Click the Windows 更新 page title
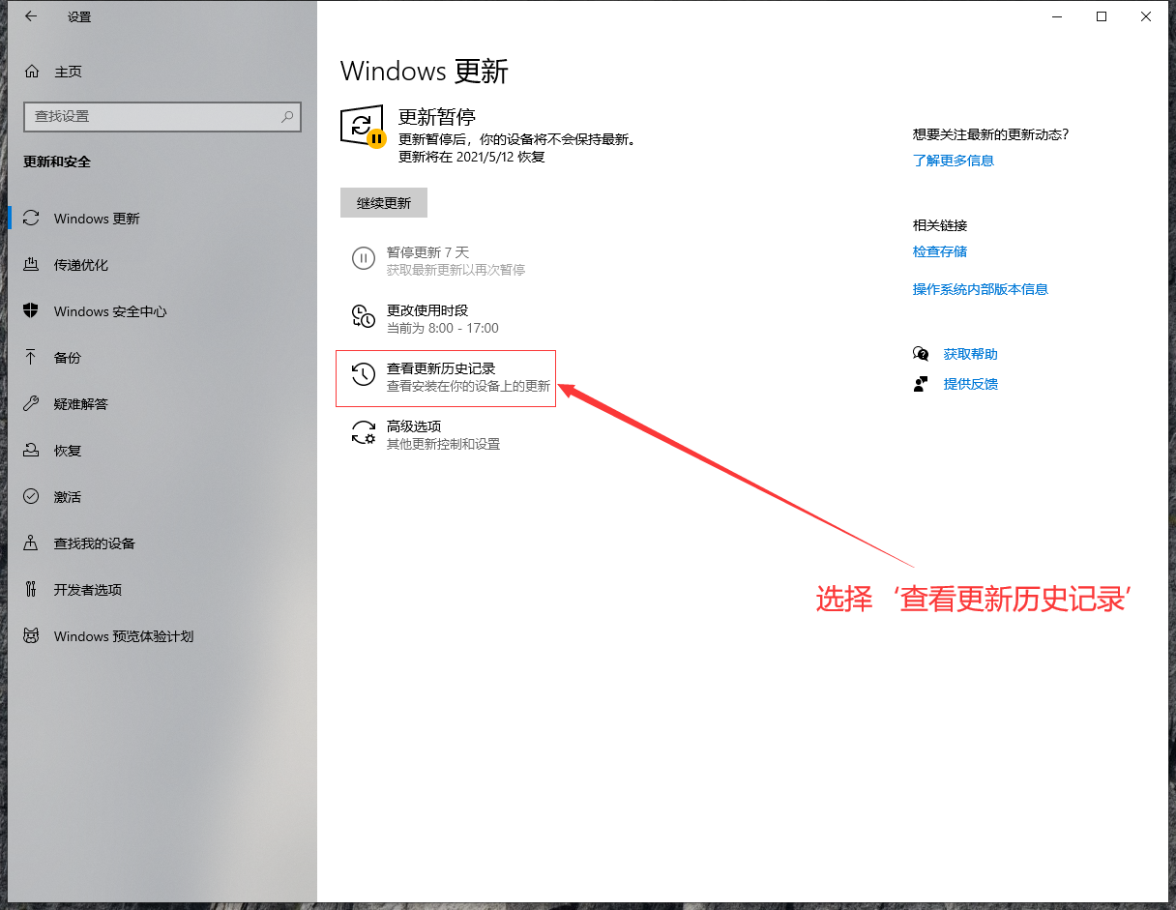The width and height of the screenshot is (1176, 910). coord(425,72)
